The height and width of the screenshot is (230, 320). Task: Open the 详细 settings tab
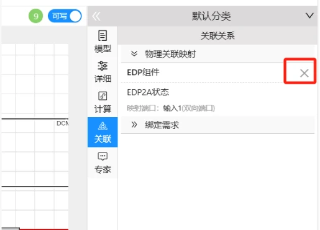[x=103, y=72]
